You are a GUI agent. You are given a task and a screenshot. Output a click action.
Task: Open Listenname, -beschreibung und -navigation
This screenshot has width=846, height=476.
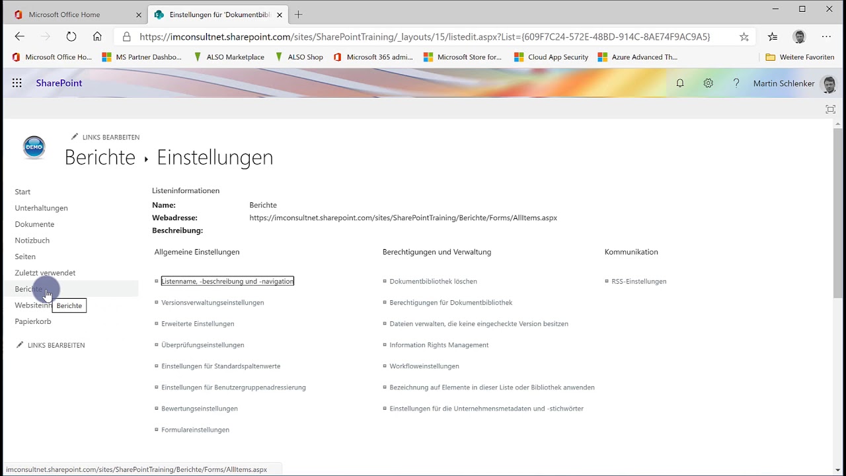[x=227, y=281]
